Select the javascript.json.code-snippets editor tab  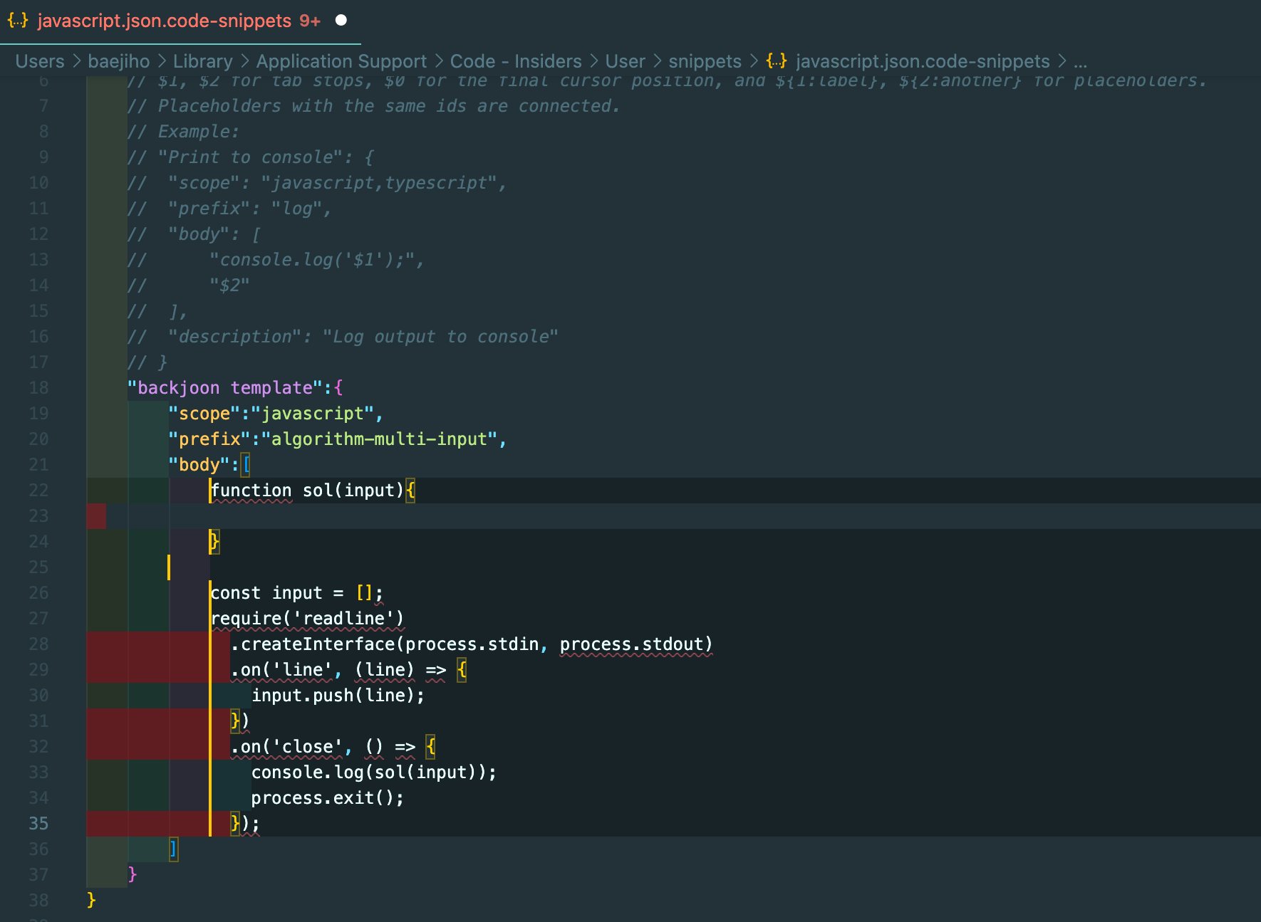(180, 21)
